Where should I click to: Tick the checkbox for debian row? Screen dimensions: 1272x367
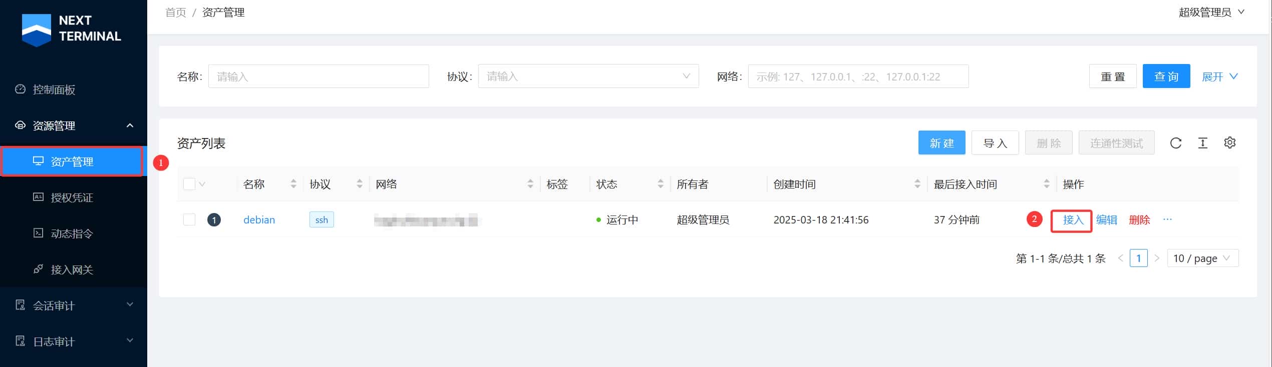[x=189, y=219]
